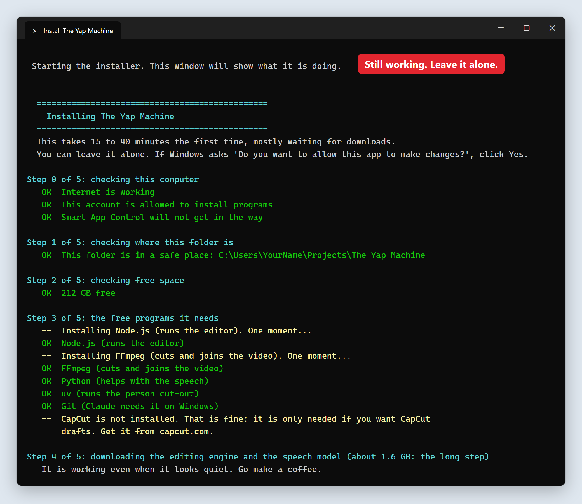Click the Installing The Yap Machine heading
582x504 pixels.
click(110, 116)
